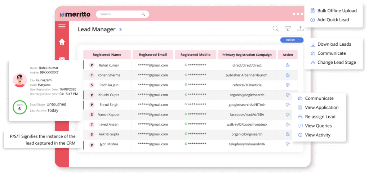Click the gear icon for Rahul Kumar
The height and width of the screenshot is (176, 369).
click(288, 65)
